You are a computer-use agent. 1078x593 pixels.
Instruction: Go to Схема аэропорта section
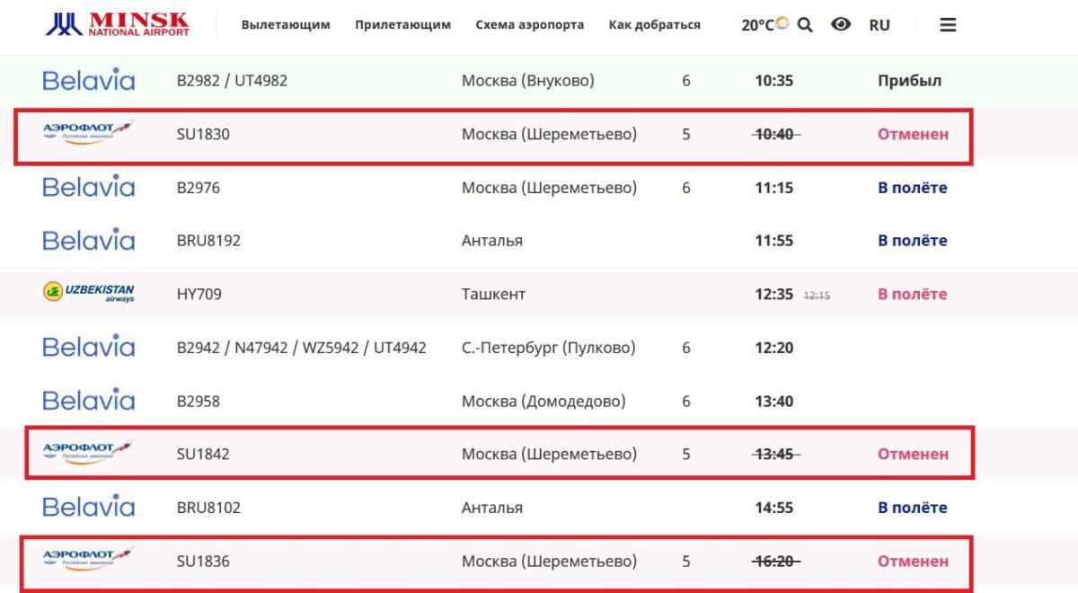tap(529, 25)
